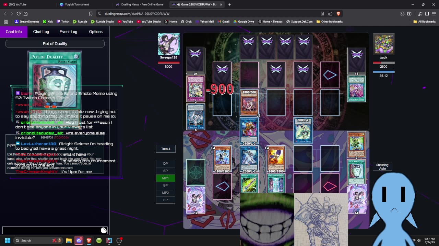
Task: Click your deck pile showing 44
Action: point(357,200)
